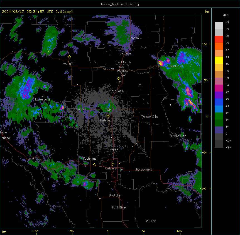The height and width of the screenshot is (235, 240).
Task: Click the km unit label beside the timestamp row
Action: [207, 12]
